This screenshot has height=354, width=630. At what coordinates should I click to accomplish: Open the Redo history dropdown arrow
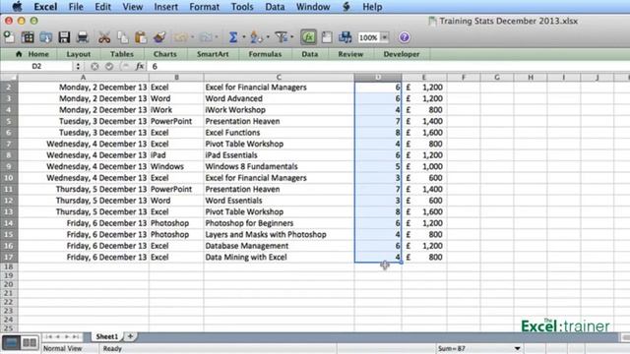click(x=217, y=37)
